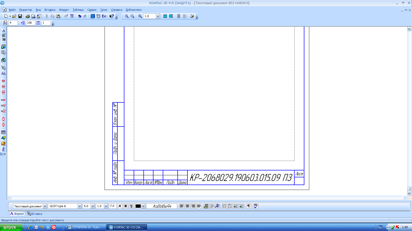The image size is (412, 231).
Task: Undo last action with blue arrow
Action: click(x=80, y=16)
